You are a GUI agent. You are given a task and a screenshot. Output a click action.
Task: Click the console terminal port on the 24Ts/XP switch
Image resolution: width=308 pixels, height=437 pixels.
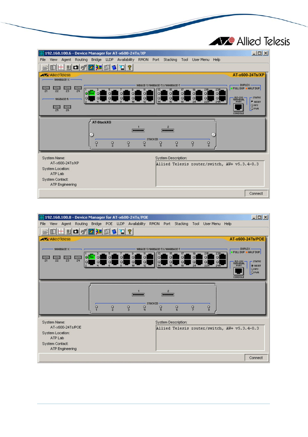tap(239, 107)
